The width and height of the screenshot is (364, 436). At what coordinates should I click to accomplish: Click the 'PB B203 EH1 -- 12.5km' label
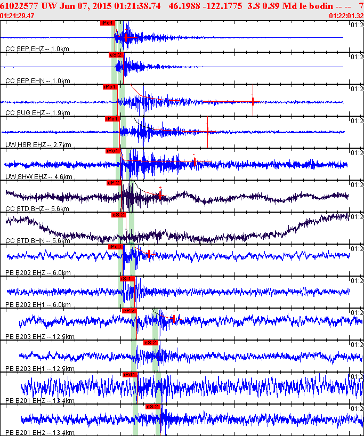[40, 369]
